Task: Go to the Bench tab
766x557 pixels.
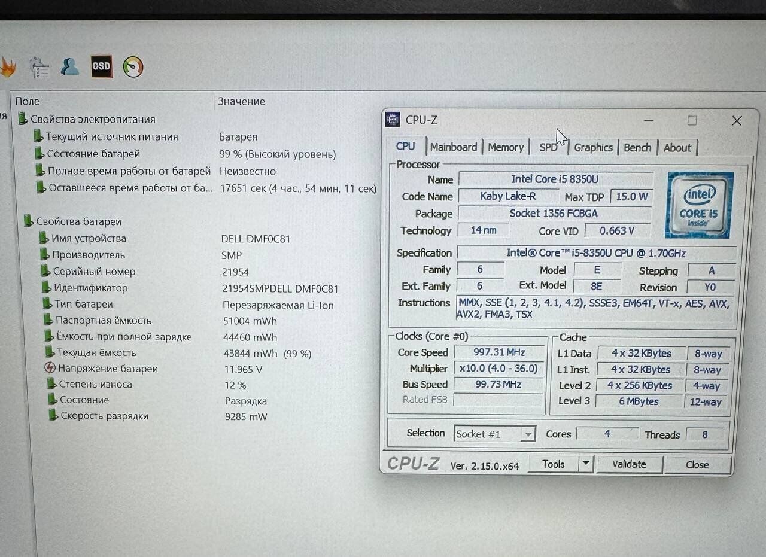Action: point(637,148)
